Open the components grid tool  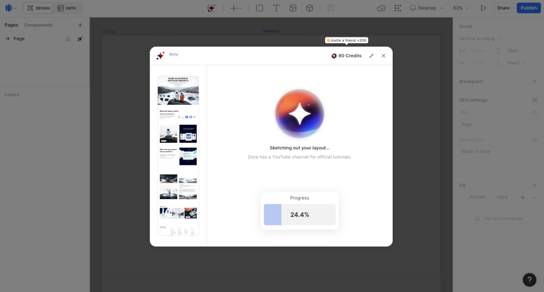330,8
